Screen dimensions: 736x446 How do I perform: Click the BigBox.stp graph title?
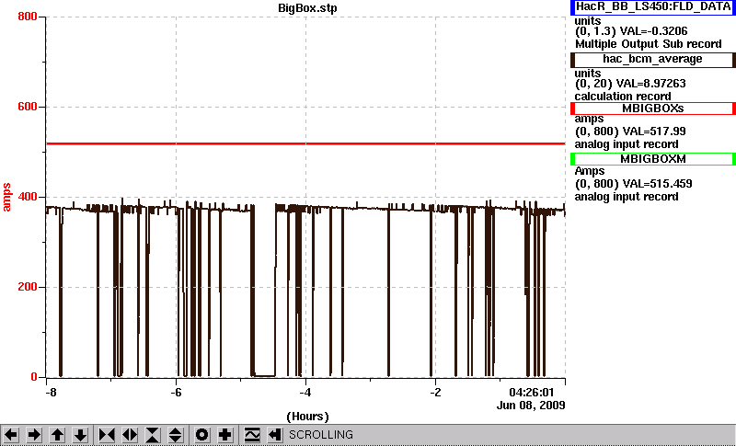[x=307, y=8]
